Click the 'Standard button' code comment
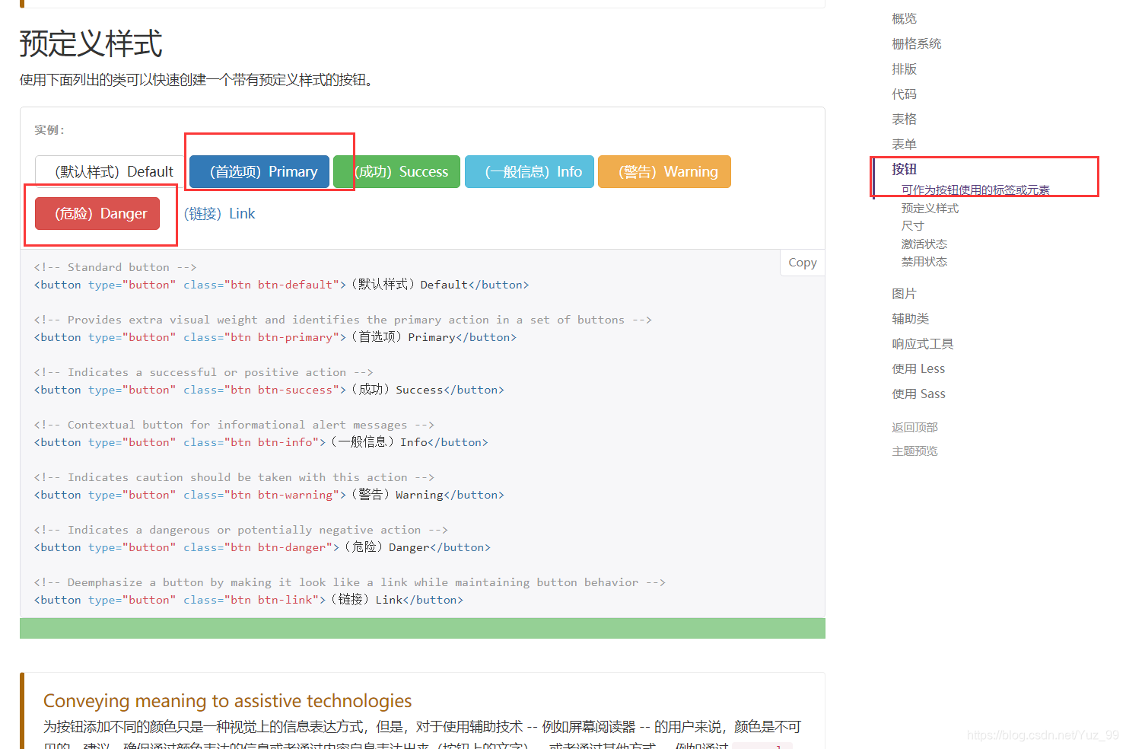1126x749 pixels. (115, 267)
